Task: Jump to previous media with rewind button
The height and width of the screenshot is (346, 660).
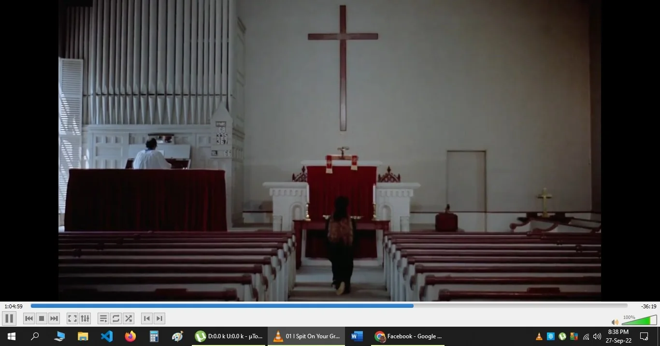Action: click(x=29, y=318)
